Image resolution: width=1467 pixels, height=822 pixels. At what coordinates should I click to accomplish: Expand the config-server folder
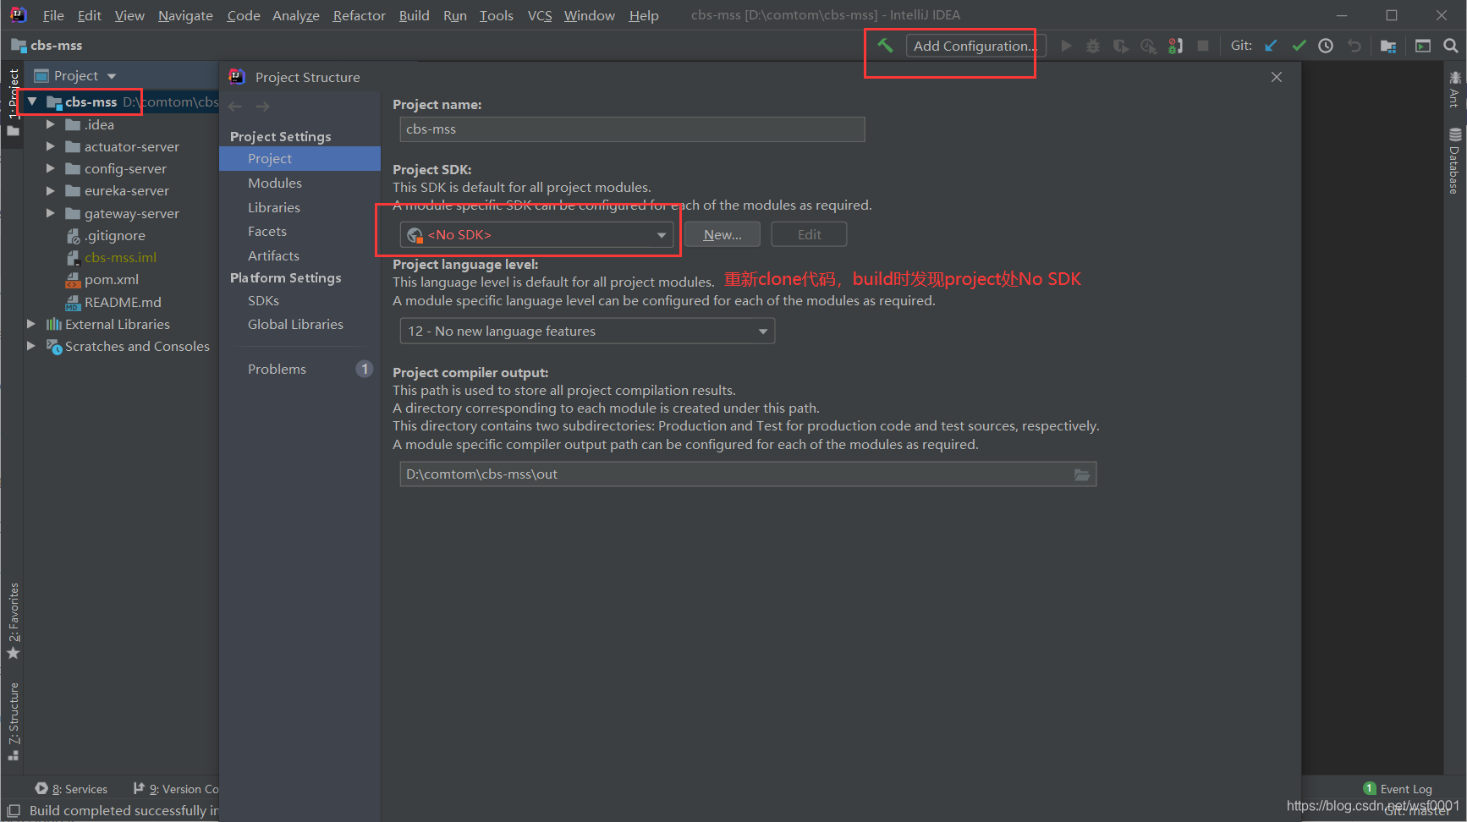(50, 168)
